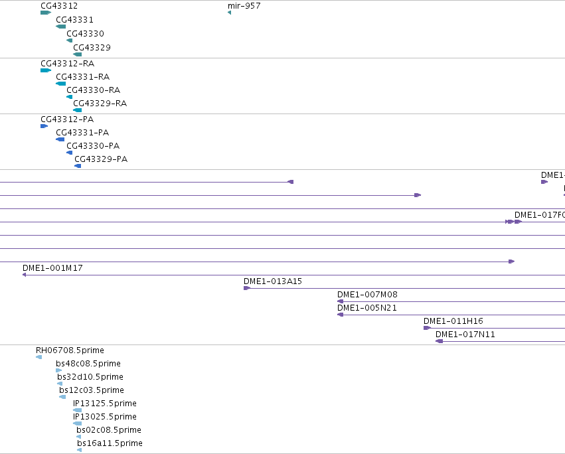Click the DME1-017N11 label
Screen dimensions: 565x454
click(x=465, y=335)
